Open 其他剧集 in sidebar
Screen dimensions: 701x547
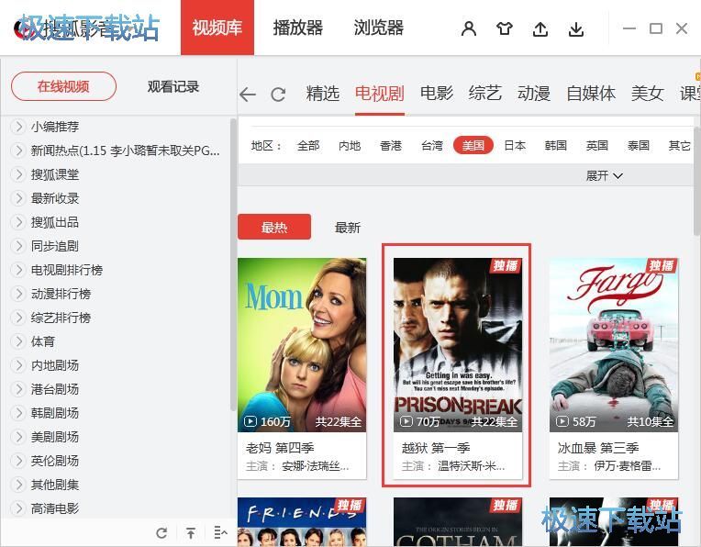pos(54,485)
